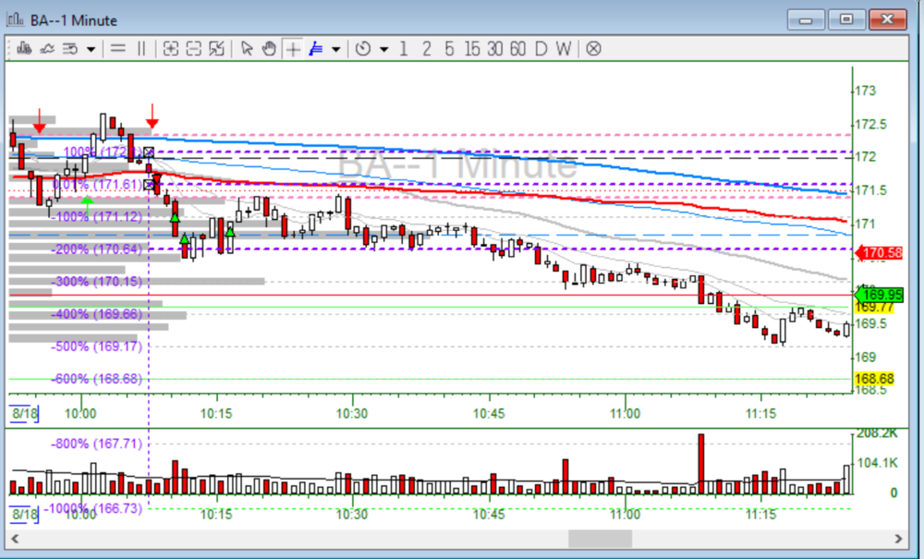Select the Weekly (W) timeframe
The height and width of the screenshot is (559, 924).
click(563, 49)
